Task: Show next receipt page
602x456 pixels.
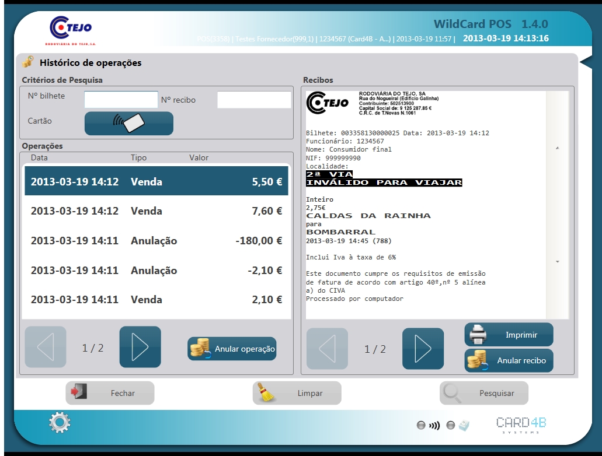Action: point(423,349)
